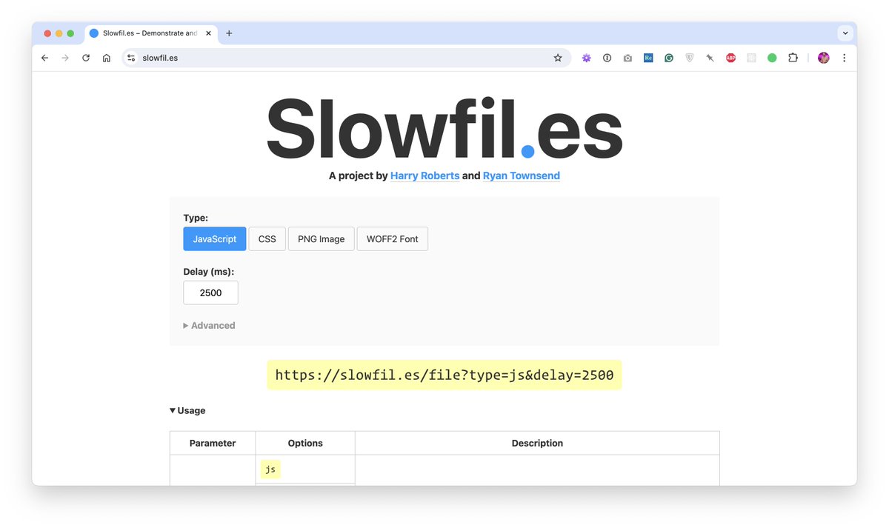Viewport: 889px width, 528px height.
Task: Click the Parameter column header
Action: pos(213,443)
